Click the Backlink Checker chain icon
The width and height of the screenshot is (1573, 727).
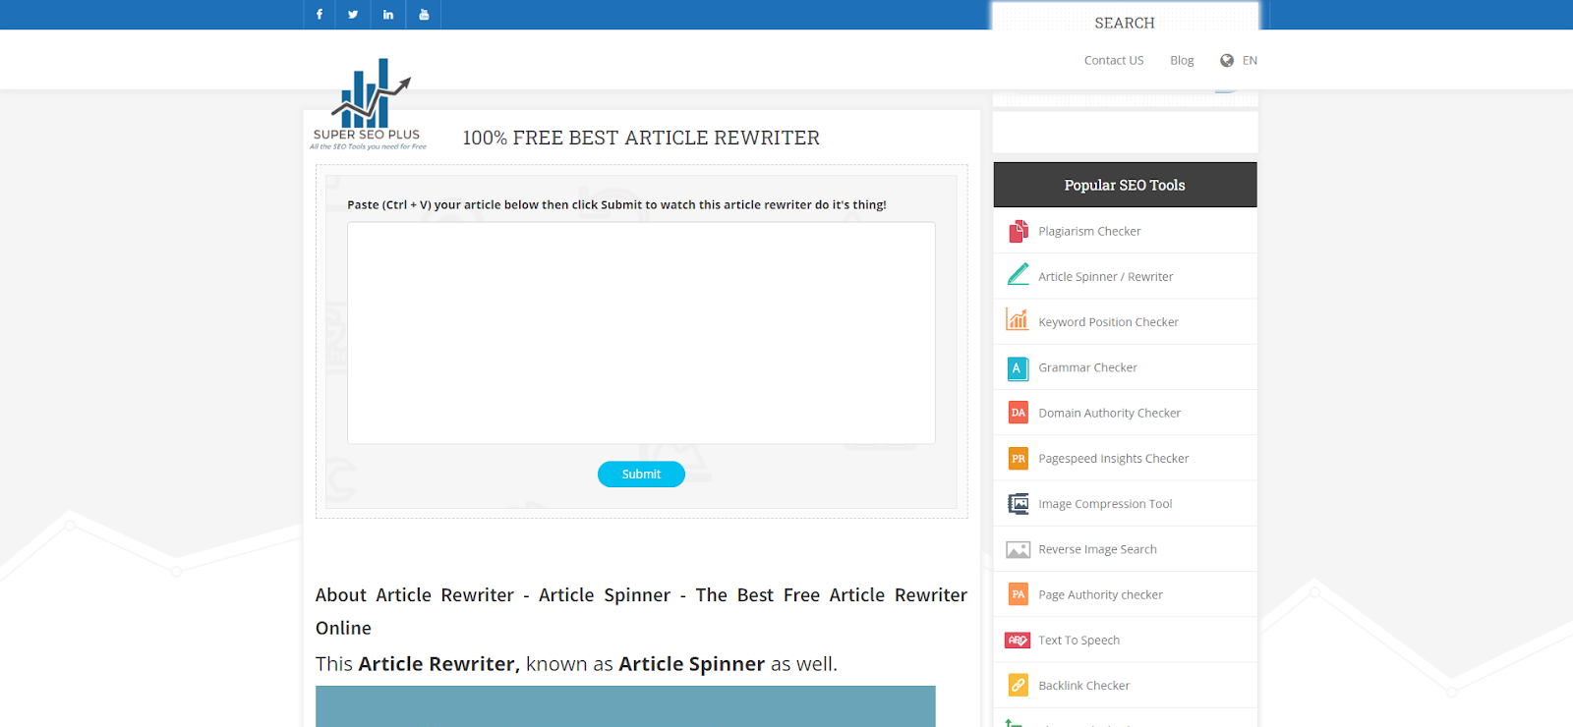click(x=1019, y=685)
